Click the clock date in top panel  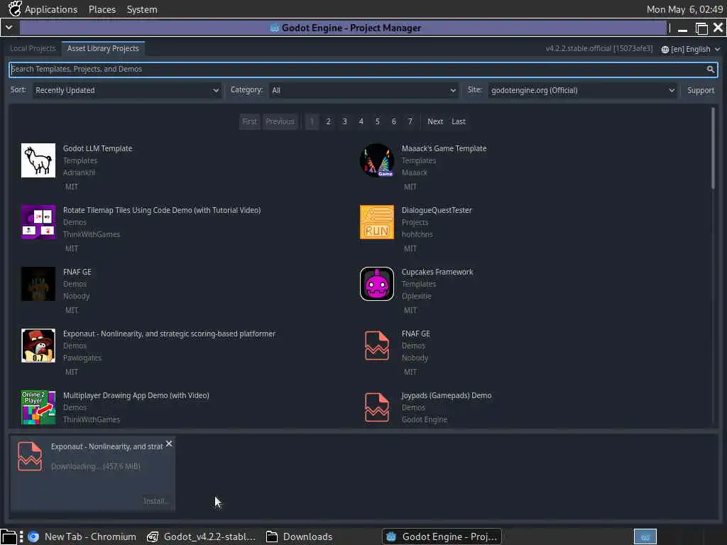tap(684, 9)
